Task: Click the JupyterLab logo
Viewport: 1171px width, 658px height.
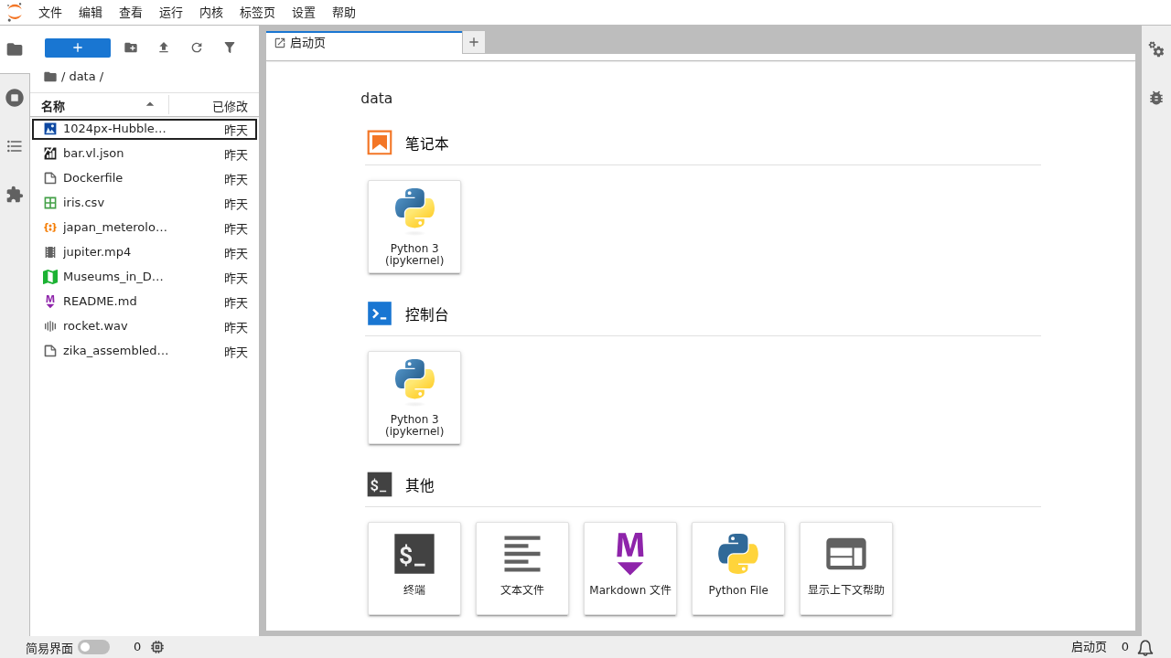Action: [15, 12]
